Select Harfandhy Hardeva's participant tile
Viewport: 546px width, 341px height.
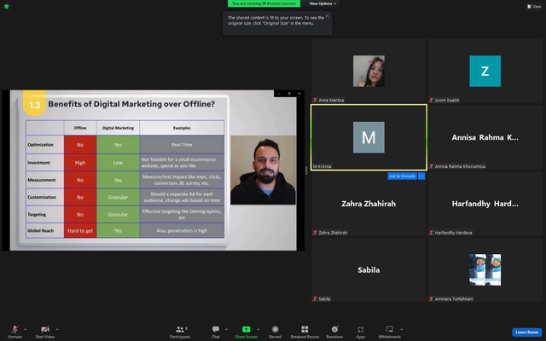click(x=485, y=204)
